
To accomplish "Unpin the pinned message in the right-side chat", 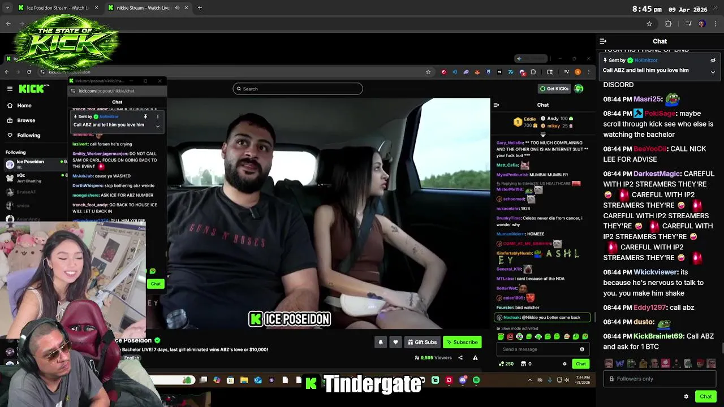I will coord(713,60).
